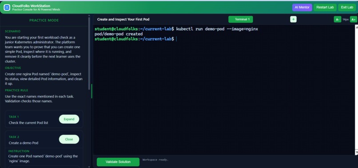Viewport: 358px width, 168px height.
Task: Click the INSTRUCTION label under Task 2
Action: pyautogui.click(x=19, y=151)
